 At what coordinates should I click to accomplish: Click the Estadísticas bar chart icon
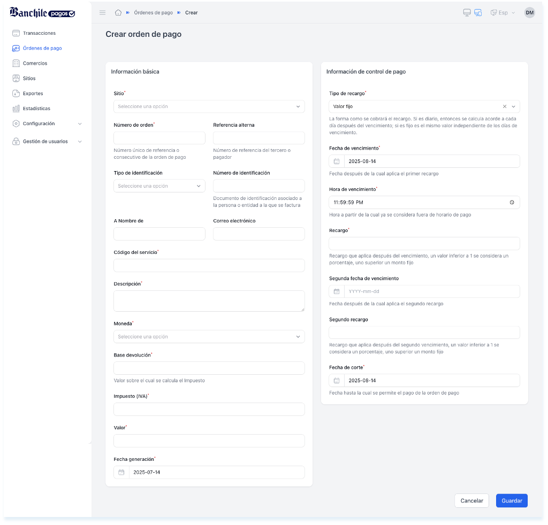pos(16,109)
